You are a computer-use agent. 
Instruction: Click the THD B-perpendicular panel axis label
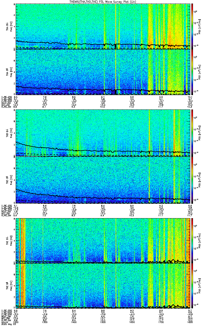pyautogui.click(x=8, y=133)
